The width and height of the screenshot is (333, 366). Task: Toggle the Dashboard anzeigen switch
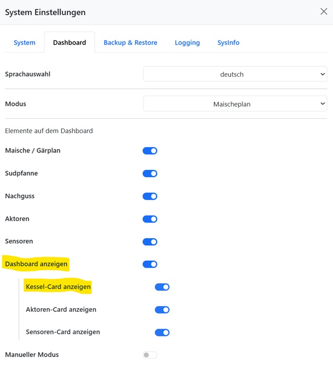tap(150, 264)
